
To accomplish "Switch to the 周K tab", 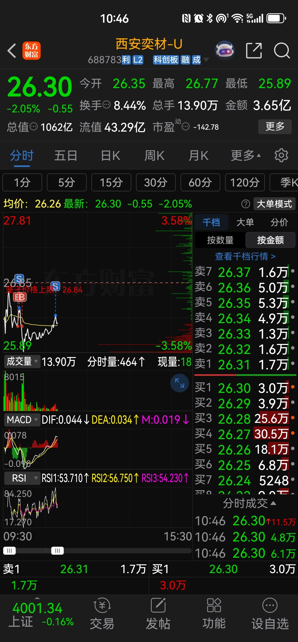I will pyautogui.click(x=154, y=155).
